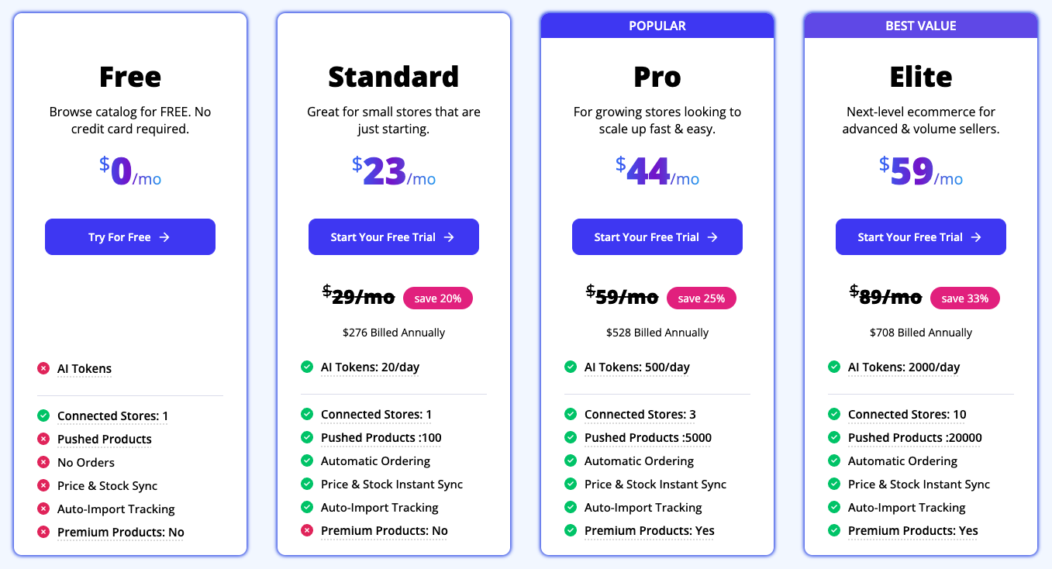Click red X icon next to Free No Orders
The width and height of the screenshot is (1052, 569).
click(43, 462)
